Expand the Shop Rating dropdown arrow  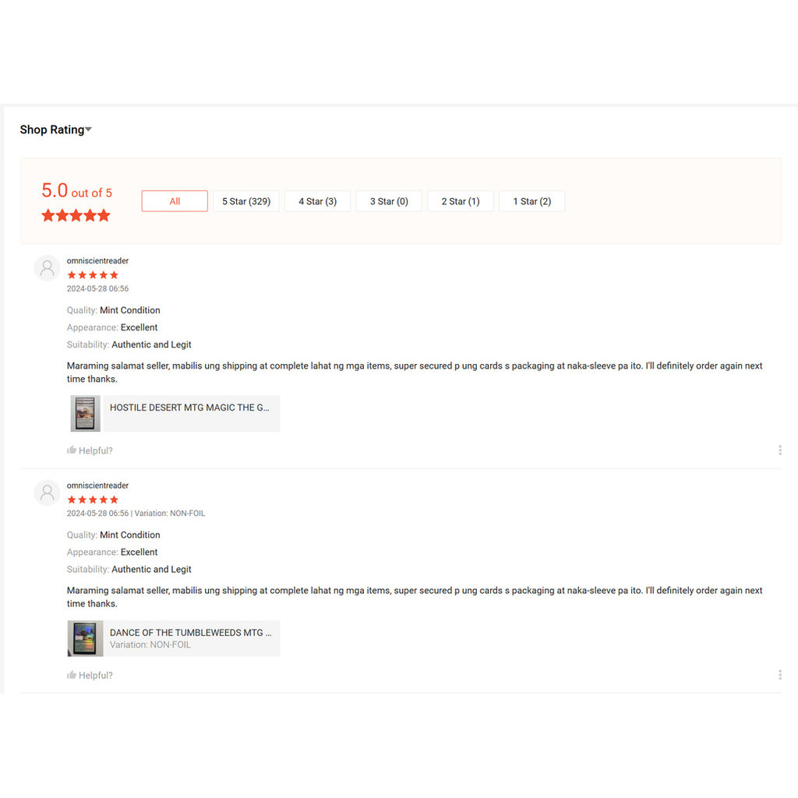point(89,129)
